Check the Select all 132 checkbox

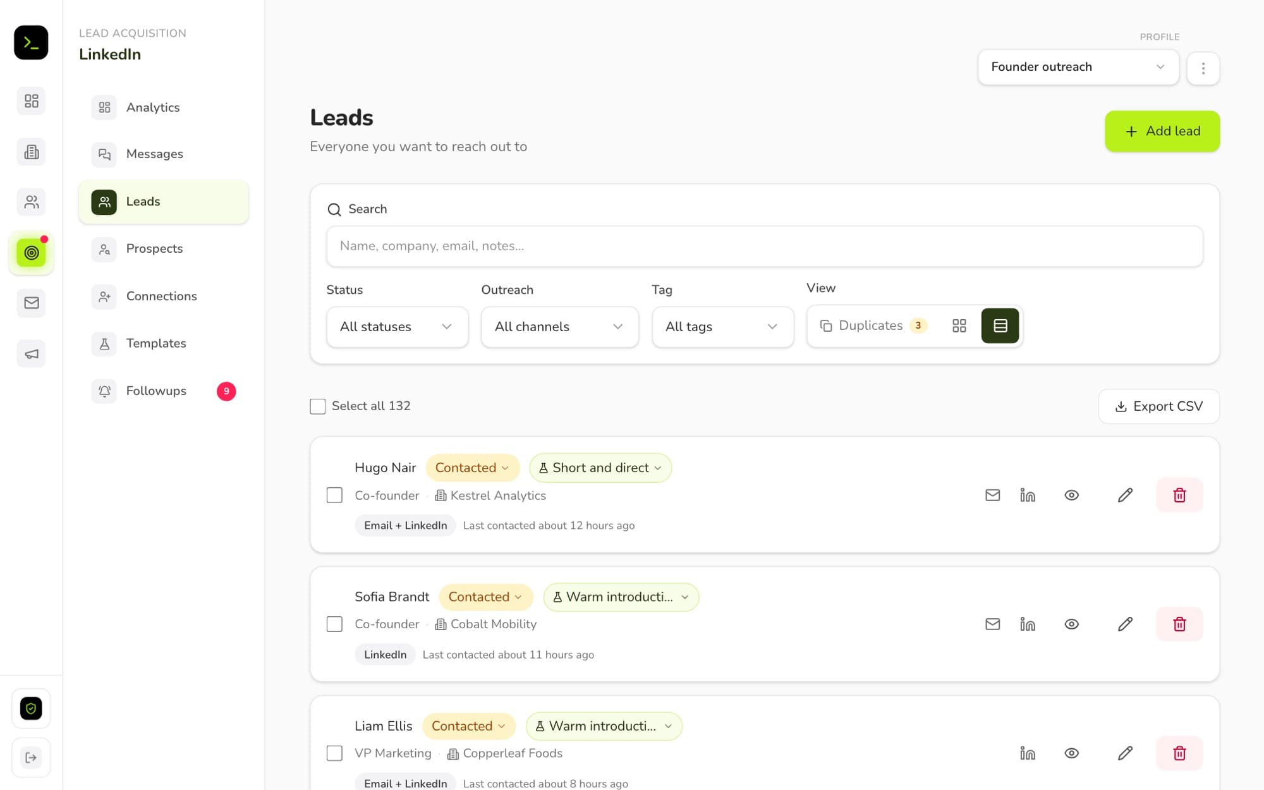(317, 406)
